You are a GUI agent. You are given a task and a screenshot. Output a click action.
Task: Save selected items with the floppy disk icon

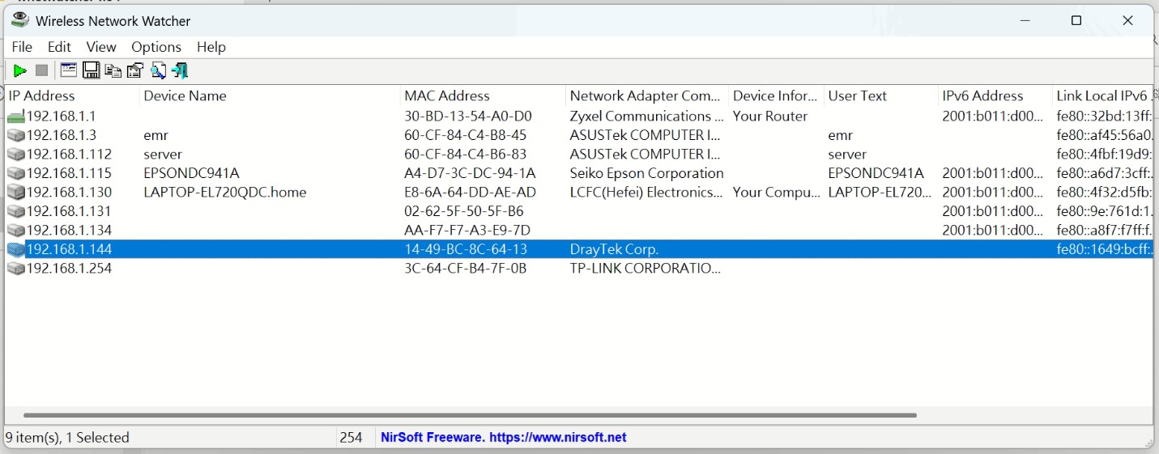[x=91, y=71]
